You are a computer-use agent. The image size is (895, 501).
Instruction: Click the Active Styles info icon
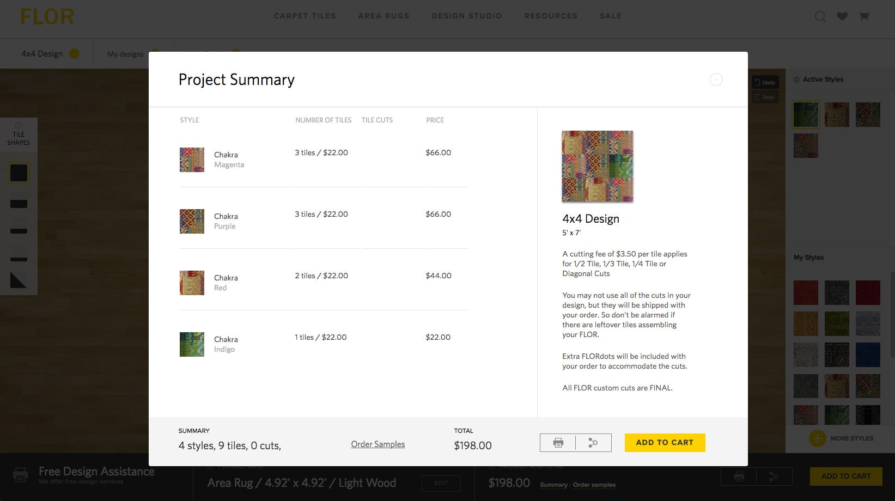click(x=796, y=80)
